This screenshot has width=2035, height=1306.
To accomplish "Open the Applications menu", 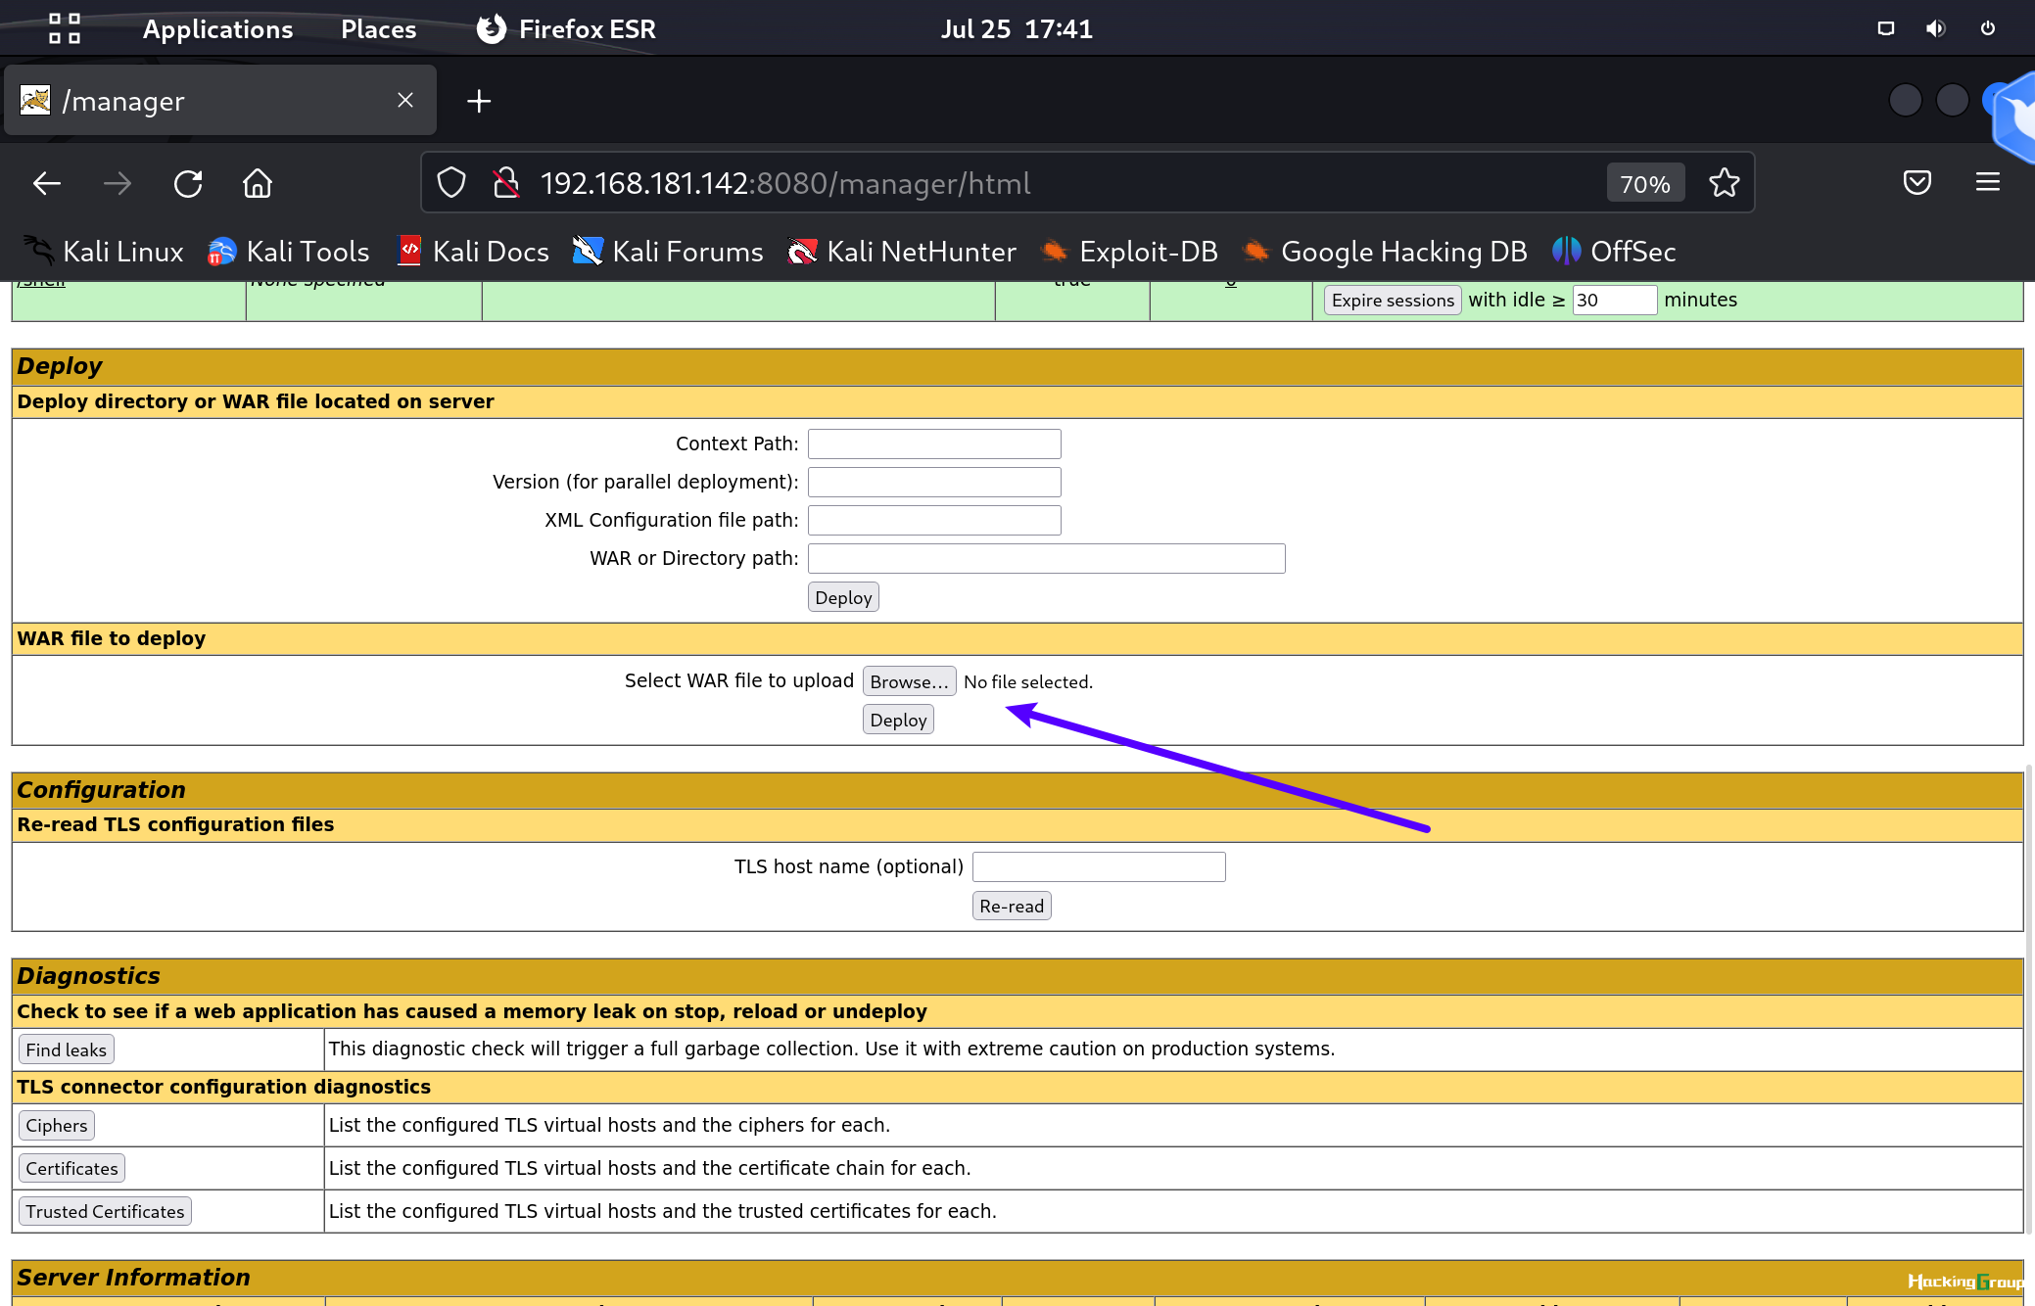I will [217, 29].
